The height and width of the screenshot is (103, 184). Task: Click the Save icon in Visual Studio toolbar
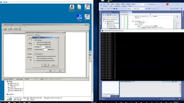(x=114, y=9)
